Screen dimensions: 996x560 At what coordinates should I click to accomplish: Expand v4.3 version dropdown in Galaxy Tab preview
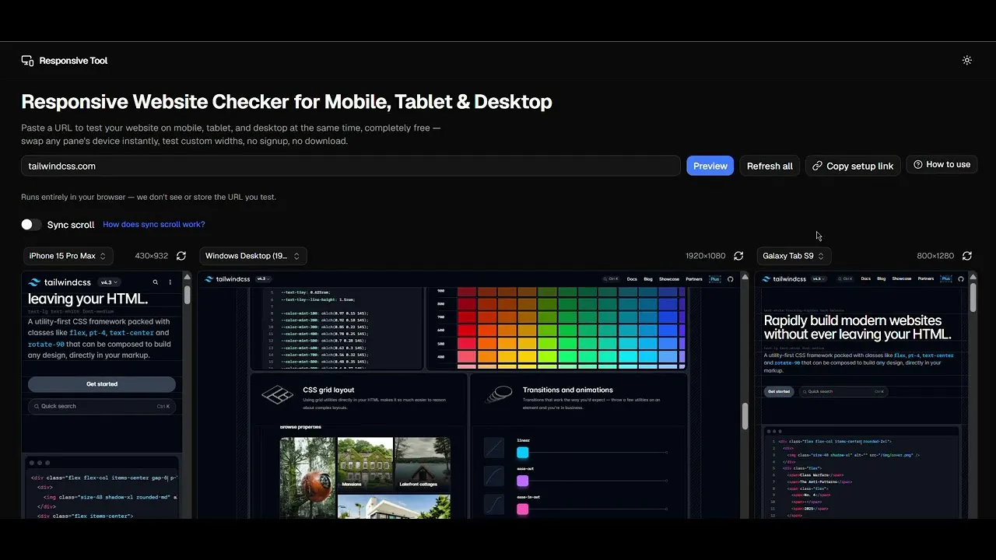pos(819,278)
